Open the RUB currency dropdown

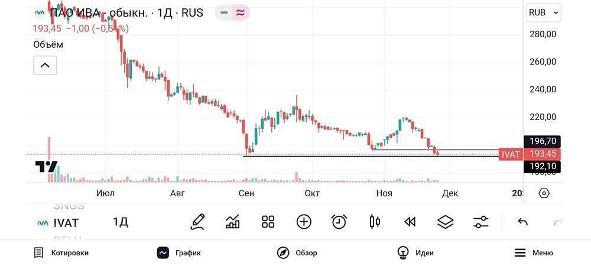click(544, 12)
